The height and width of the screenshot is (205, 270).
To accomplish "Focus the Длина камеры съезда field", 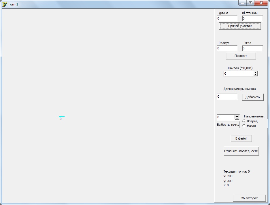I will [227, 97].
